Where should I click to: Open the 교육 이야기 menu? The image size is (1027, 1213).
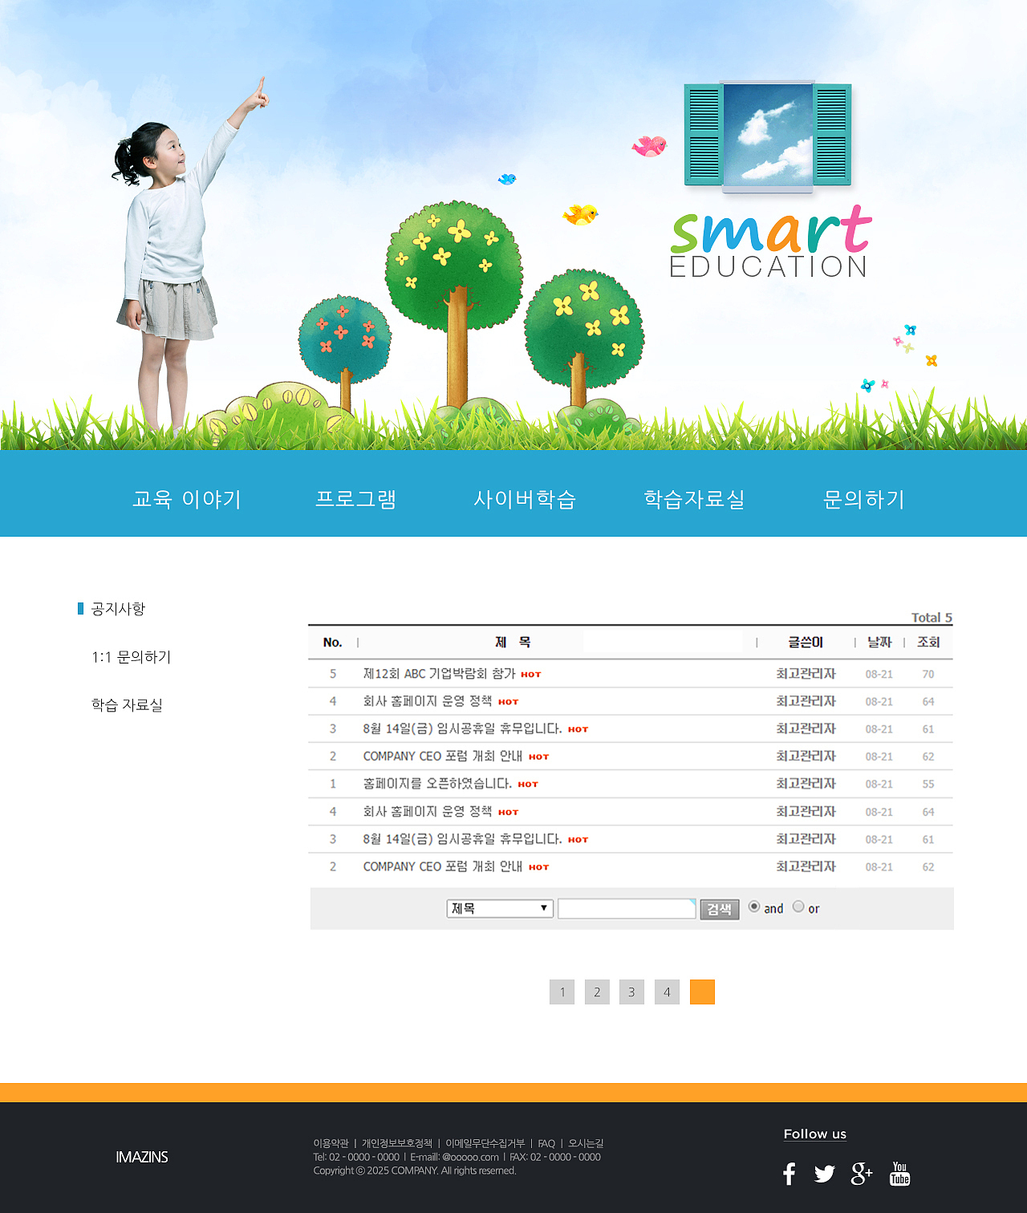[x=186, y=498]
